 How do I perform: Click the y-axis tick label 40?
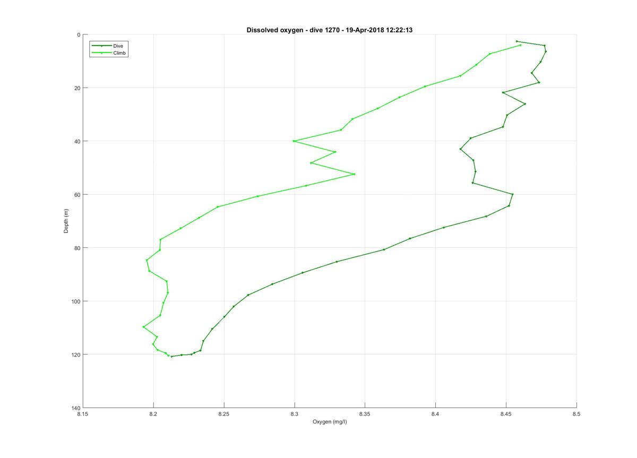78,141
